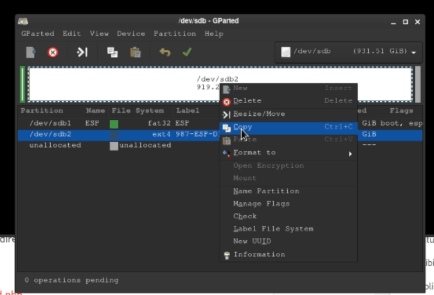This screenshot has height=295, width=434.
Task: Click the red Delete partition toolbar icon
Action: pos(52,52)
